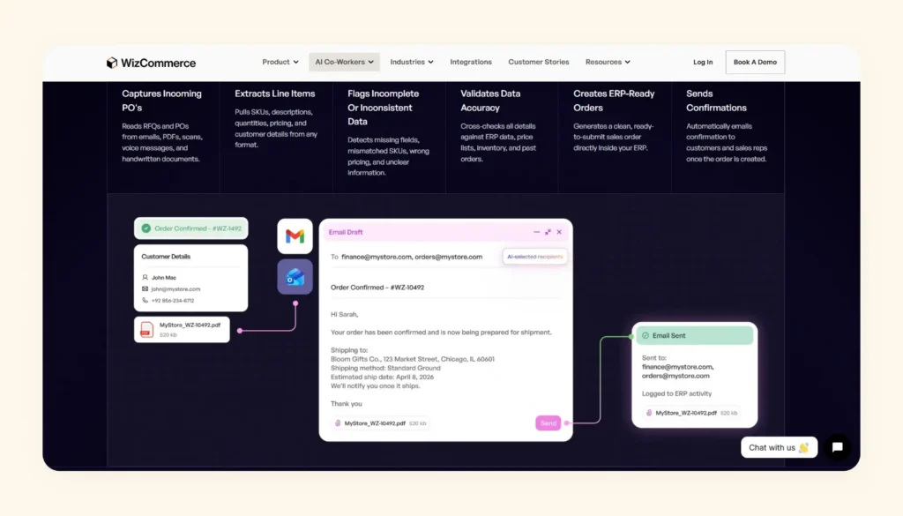
Task: Open the chat bubble icon
Action: coord(838,447)
